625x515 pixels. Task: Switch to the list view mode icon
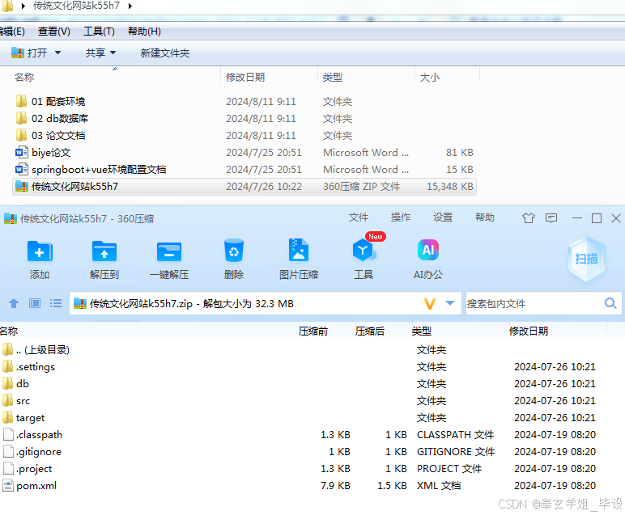tap(56, 303)
